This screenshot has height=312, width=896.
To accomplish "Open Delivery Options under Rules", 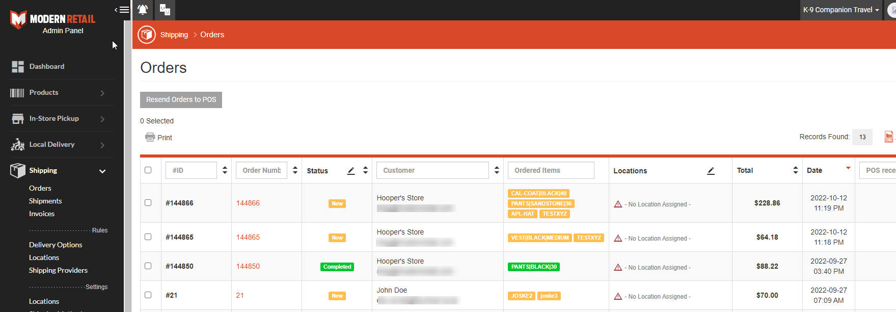I will click(x=56, y=245).
